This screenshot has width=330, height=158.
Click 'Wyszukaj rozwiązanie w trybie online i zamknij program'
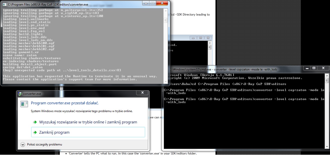tap(88, 122)
